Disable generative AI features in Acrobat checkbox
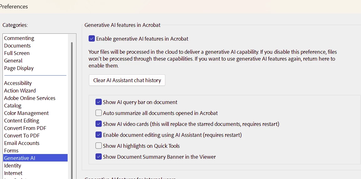 click(x=92, y=39)
